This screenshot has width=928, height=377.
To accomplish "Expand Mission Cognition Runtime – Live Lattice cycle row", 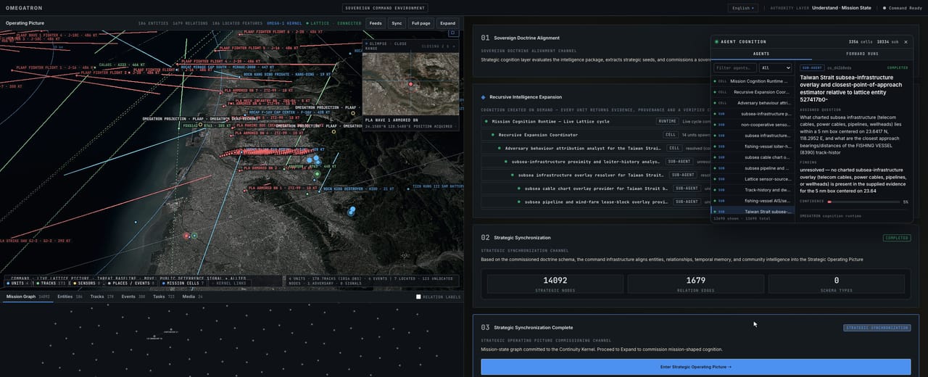I will coord(596,121).
